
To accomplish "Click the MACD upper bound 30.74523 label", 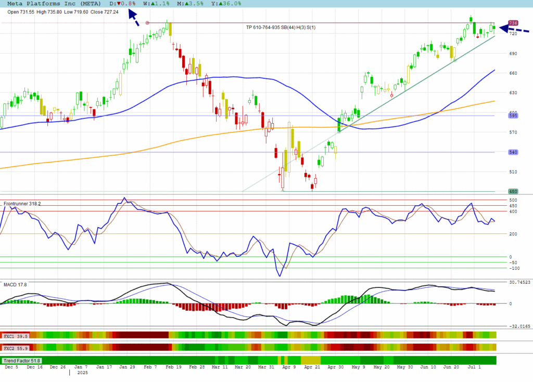I will point(520,282).
